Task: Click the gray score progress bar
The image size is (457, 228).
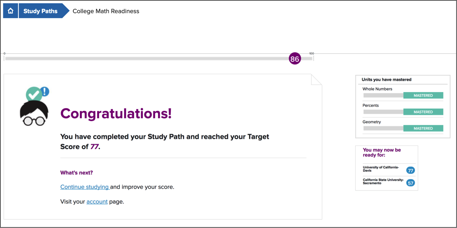Action: [159, 59]
